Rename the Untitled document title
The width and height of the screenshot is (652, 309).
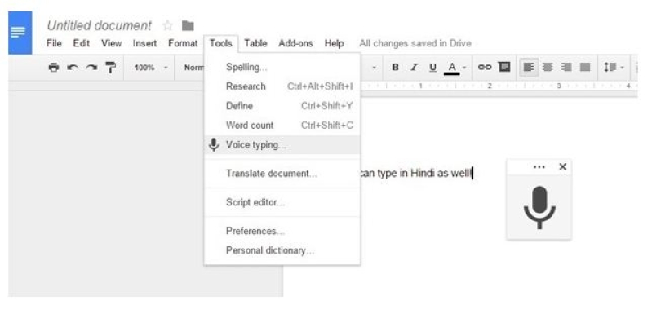(x=100, y=26)
